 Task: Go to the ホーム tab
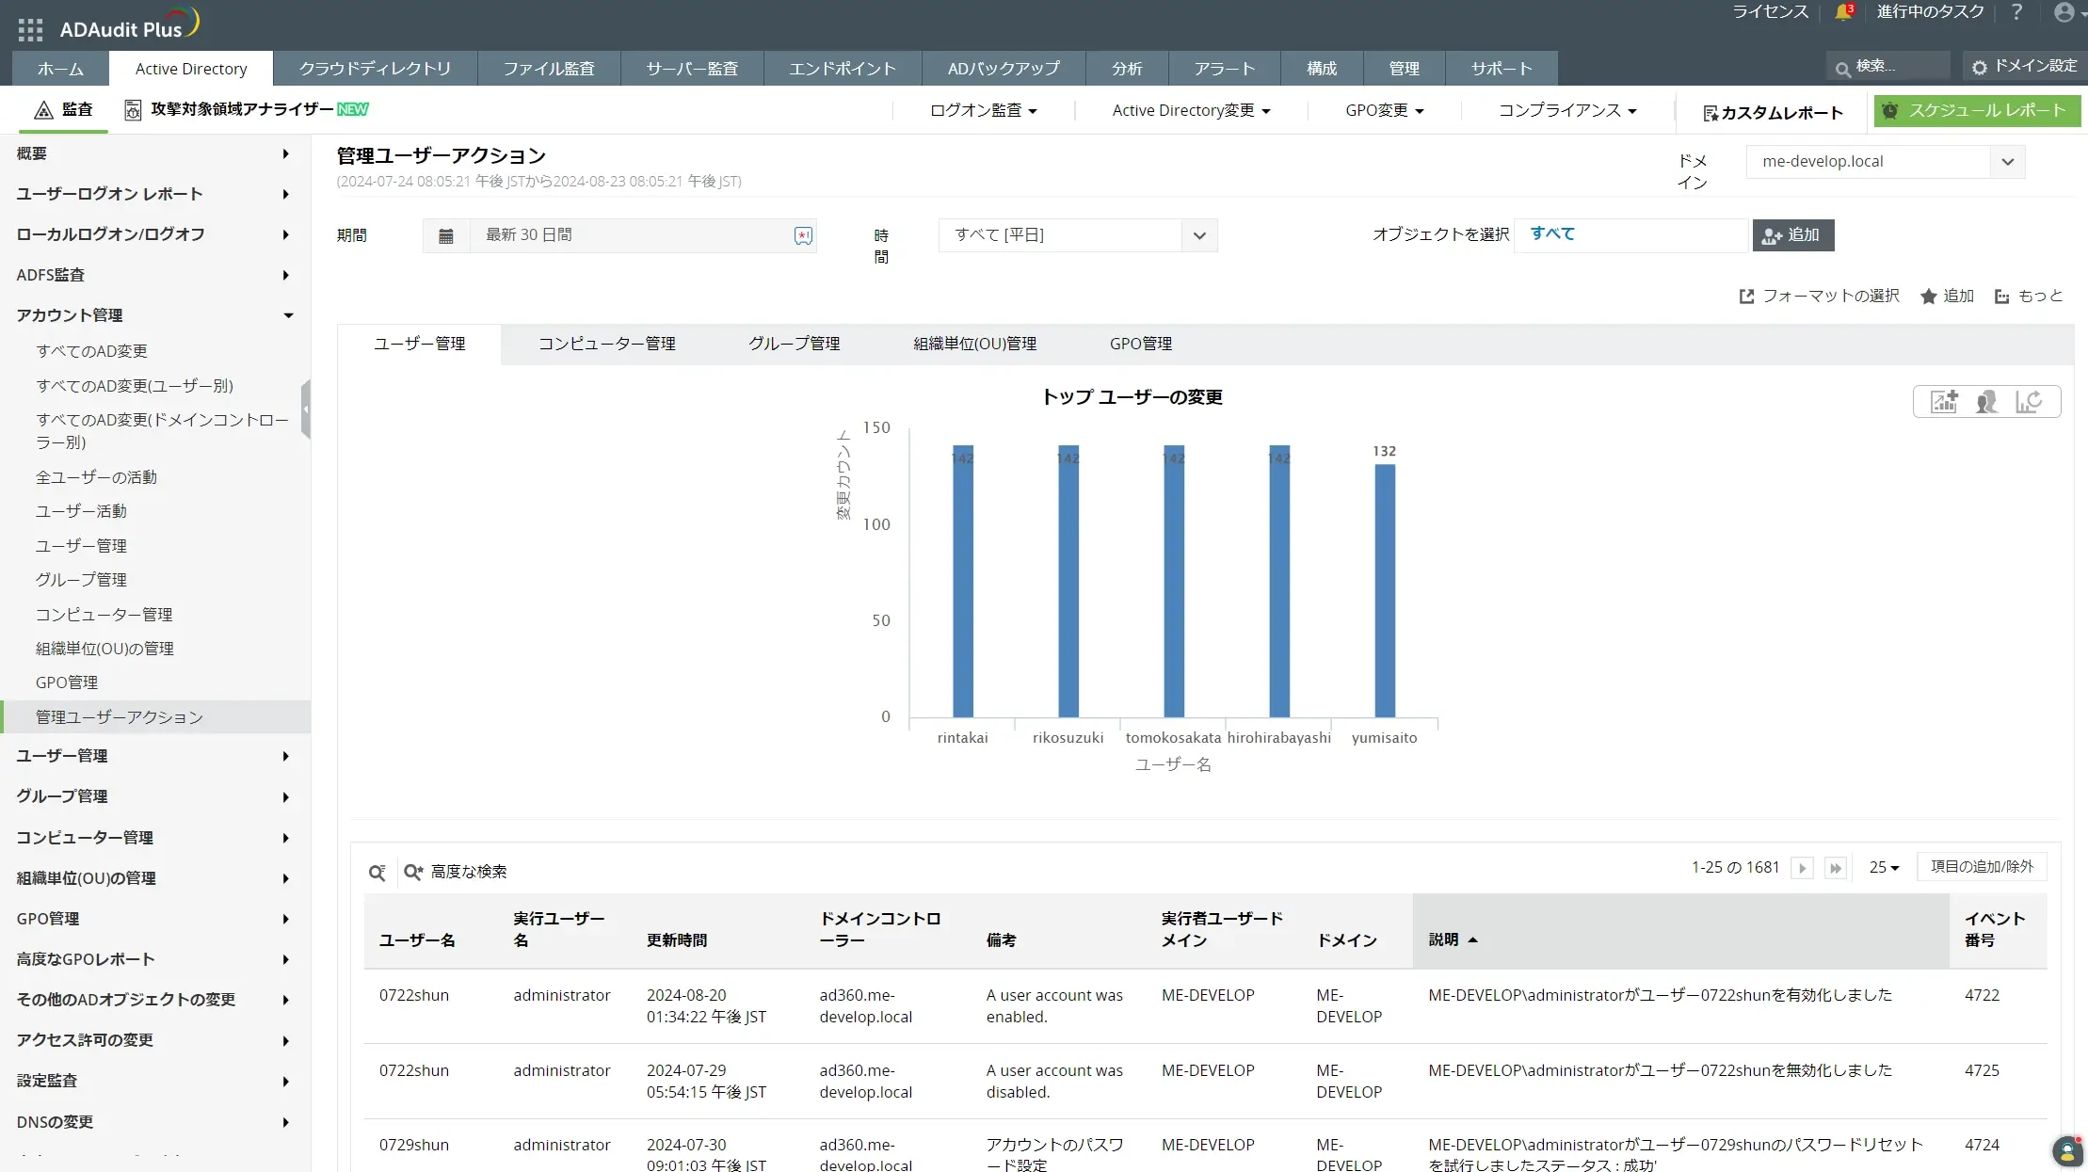pos(60,69)
